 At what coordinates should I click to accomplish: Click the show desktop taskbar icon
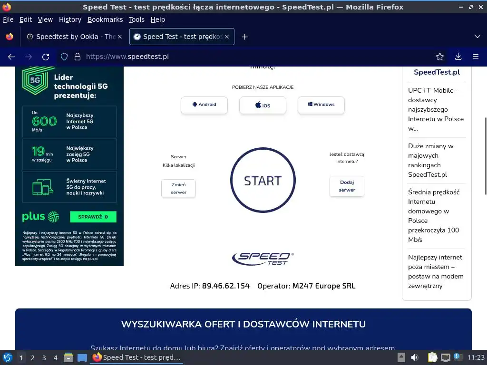82,357
